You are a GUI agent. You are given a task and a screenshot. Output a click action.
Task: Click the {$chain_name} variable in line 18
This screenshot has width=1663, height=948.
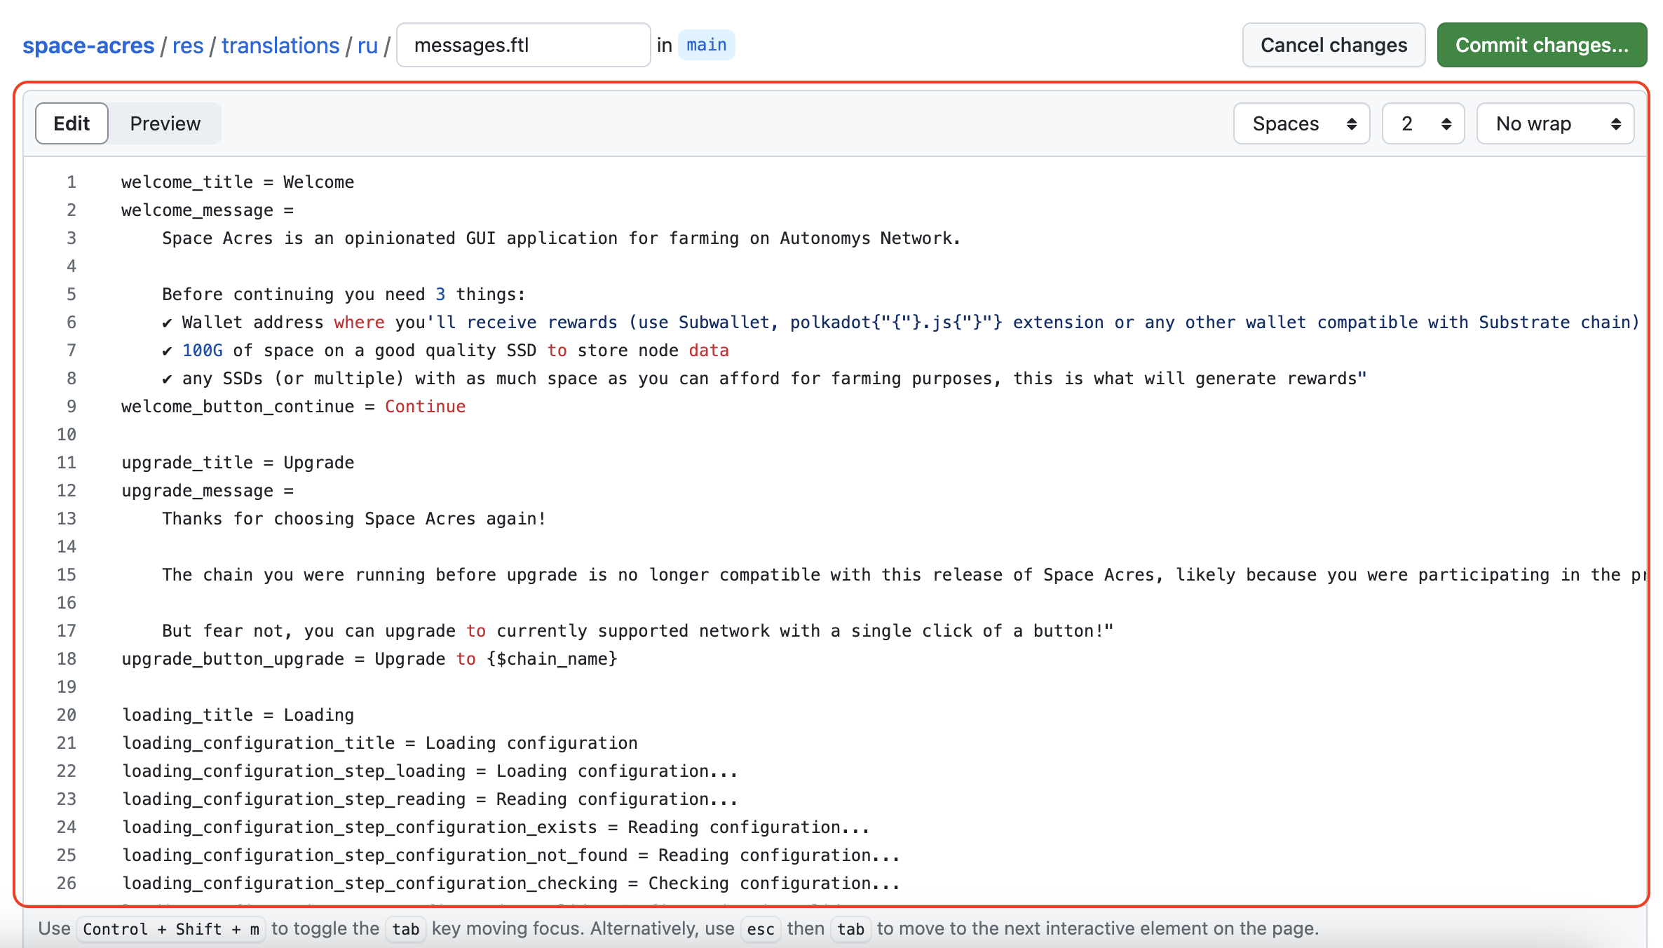pyautogui.click(x=552, y=659)
